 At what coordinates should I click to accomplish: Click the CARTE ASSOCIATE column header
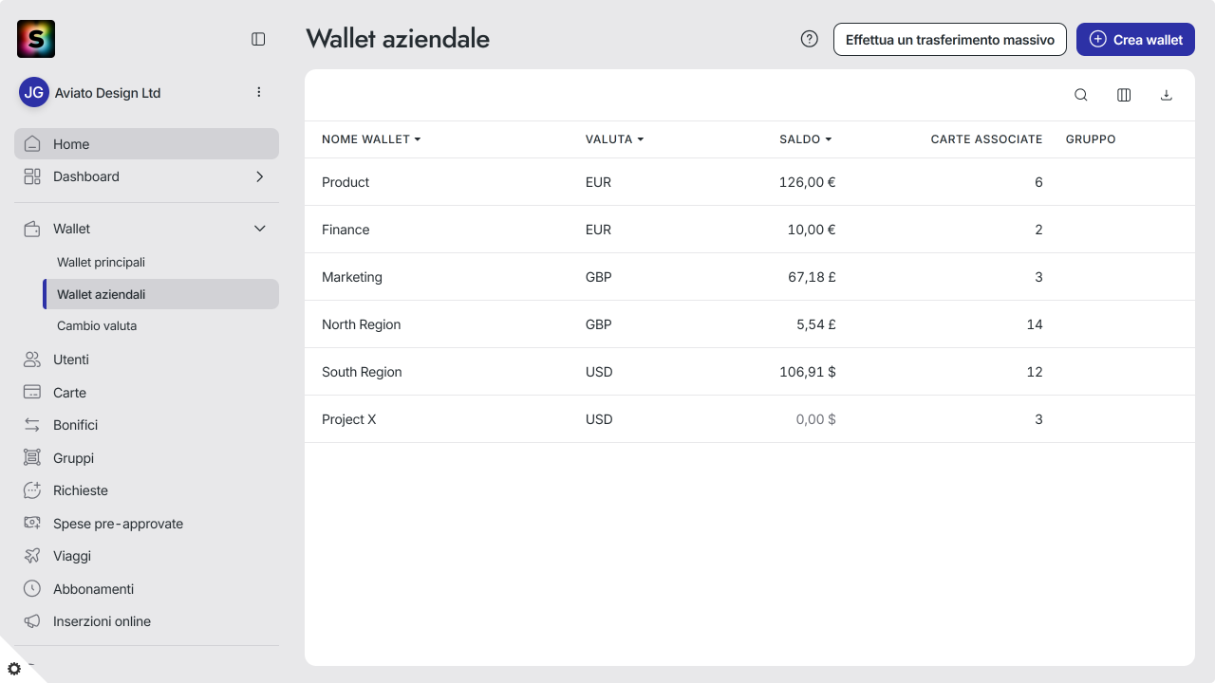pyautogui.click(x=986, y=139)
